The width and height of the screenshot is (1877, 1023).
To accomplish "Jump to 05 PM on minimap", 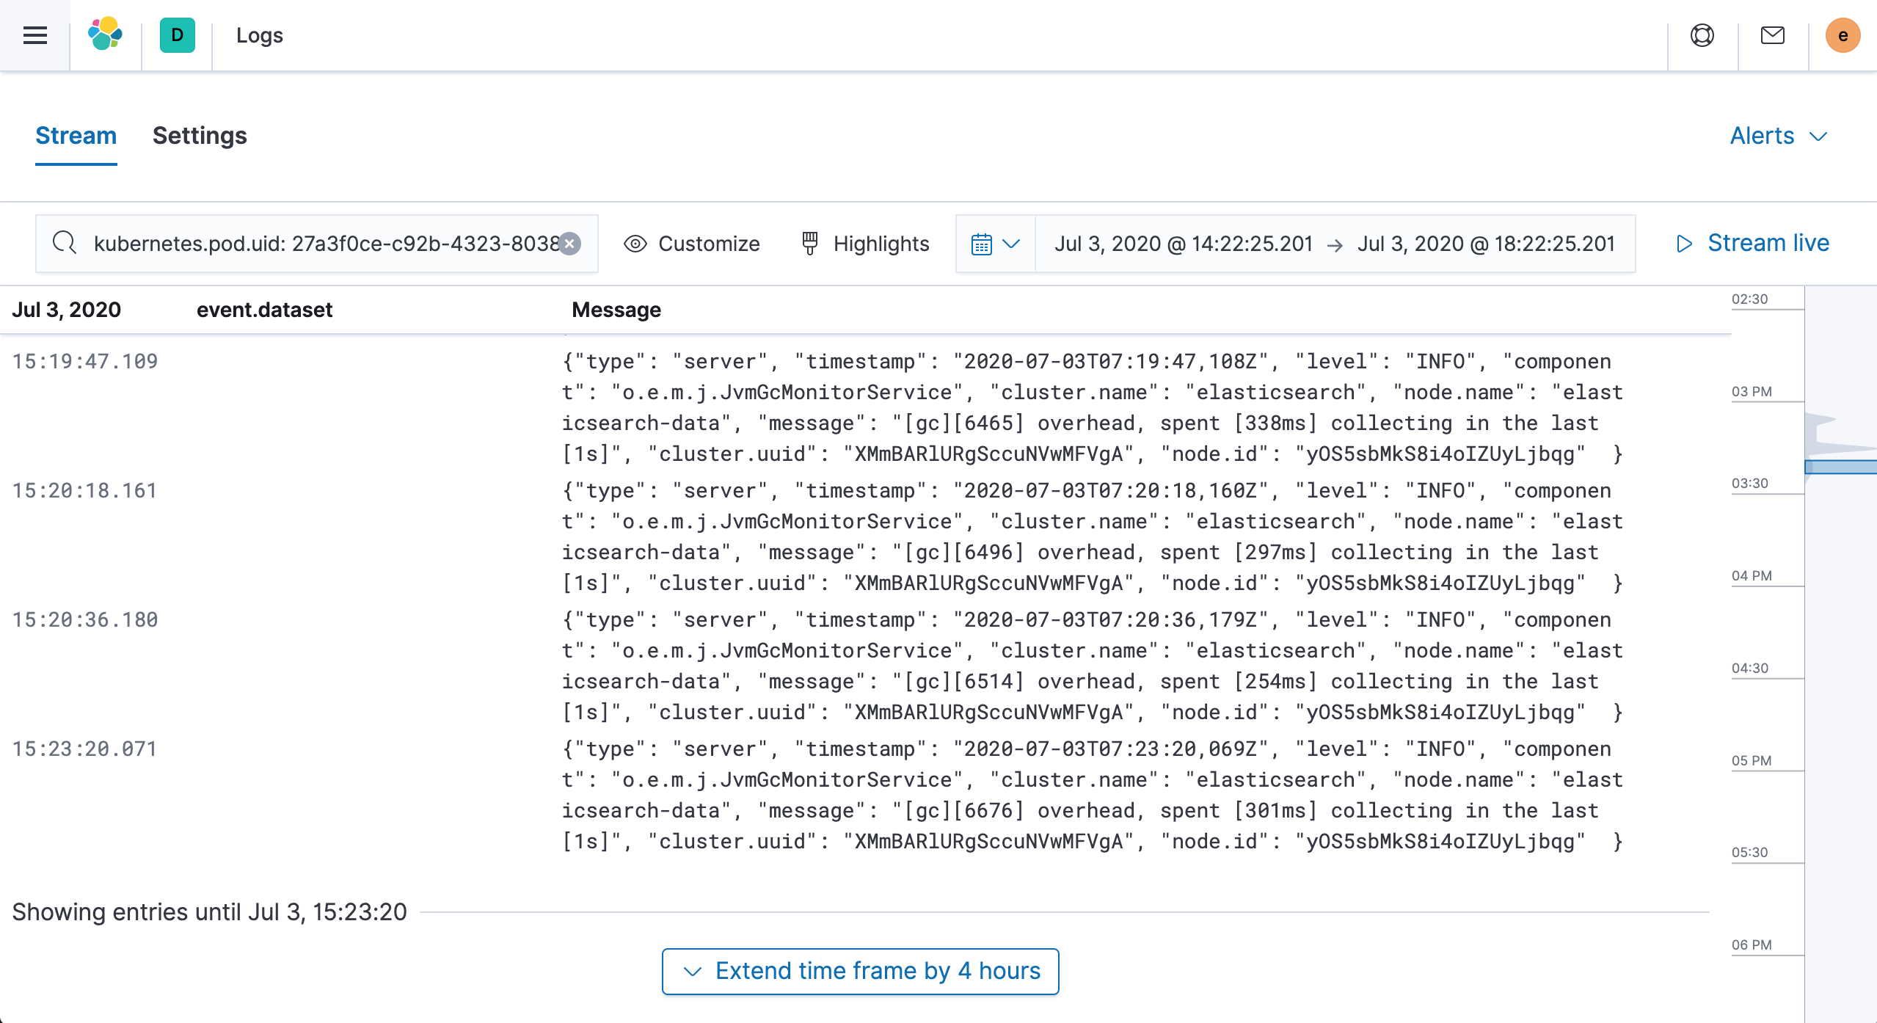I will (x=1752, y=760).
